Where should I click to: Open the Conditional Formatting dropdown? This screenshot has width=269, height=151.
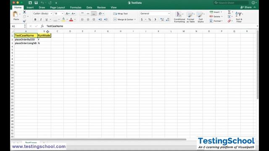coord(179,17)
